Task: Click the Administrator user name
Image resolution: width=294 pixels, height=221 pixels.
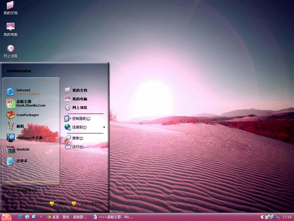Action: (19, 71)
